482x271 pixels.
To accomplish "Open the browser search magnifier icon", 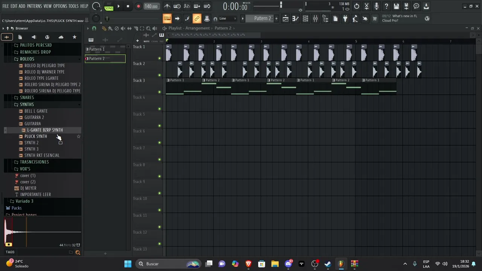I will (78, 253).
